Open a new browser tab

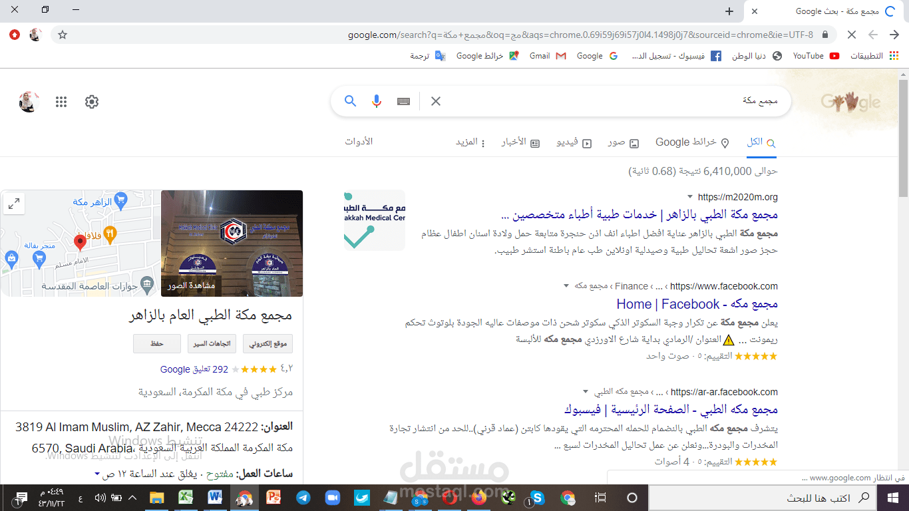pos(729,11)
